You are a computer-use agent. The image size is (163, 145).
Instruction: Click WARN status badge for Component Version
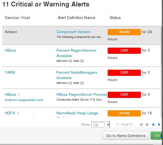point(124,32)
